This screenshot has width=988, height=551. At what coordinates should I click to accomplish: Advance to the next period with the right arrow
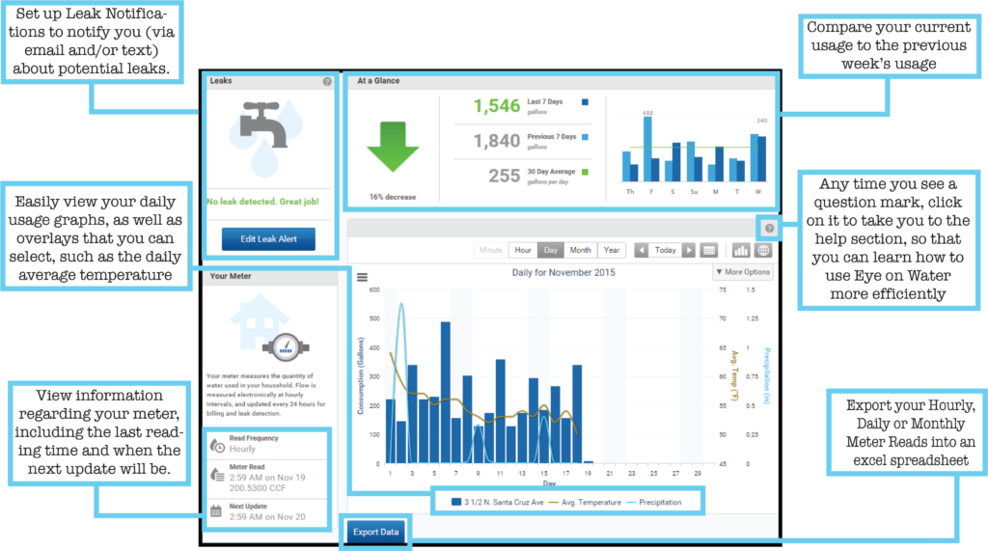[688, 250]
